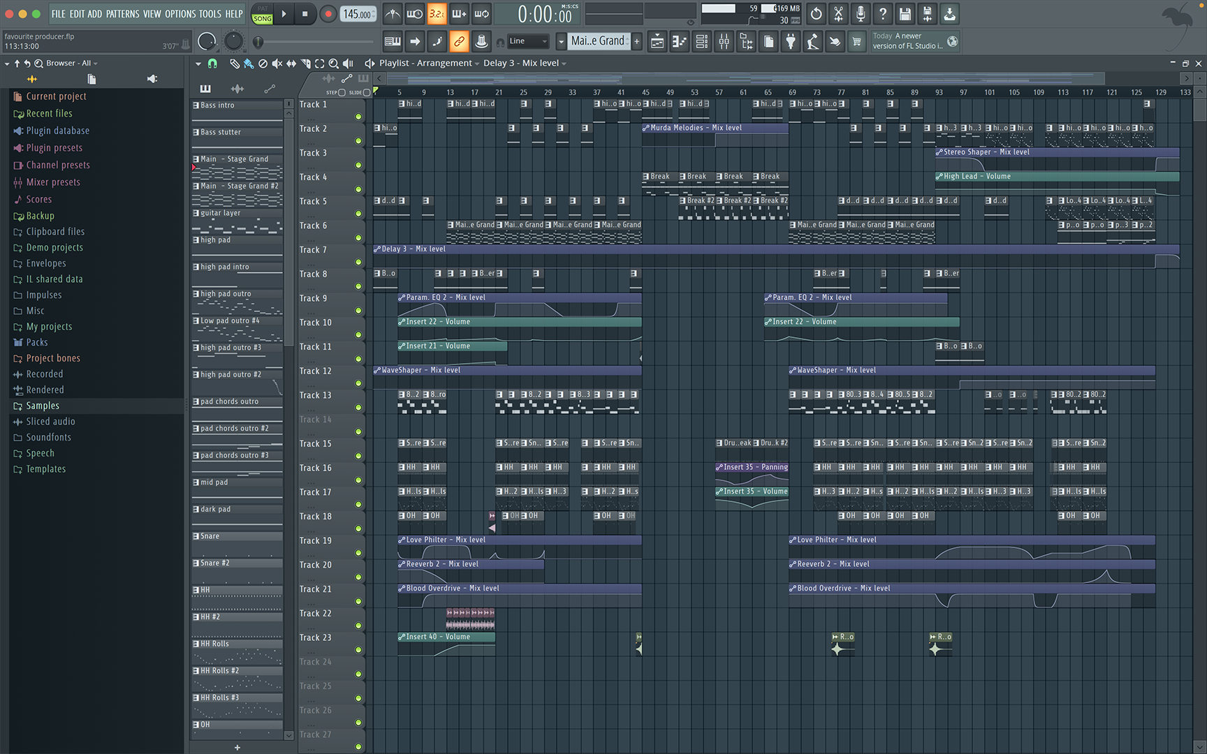Viewport: 1207px width, 754px height.
Task: Toggle the playlist magnet snap button
Action: [x=212, y=64]
